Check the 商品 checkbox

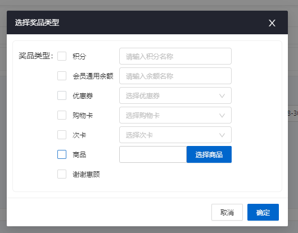click(62, 154)
